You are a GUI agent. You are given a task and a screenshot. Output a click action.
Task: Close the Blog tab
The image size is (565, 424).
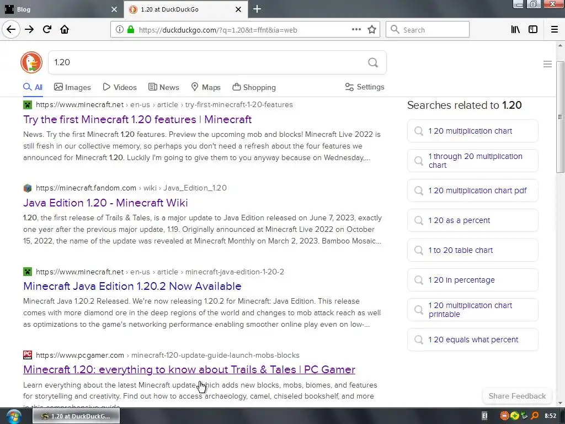(x=114, y=9)
